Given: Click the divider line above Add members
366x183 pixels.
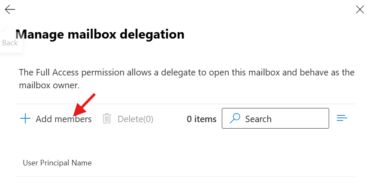Looking at the screenshot, I should 185,104.
